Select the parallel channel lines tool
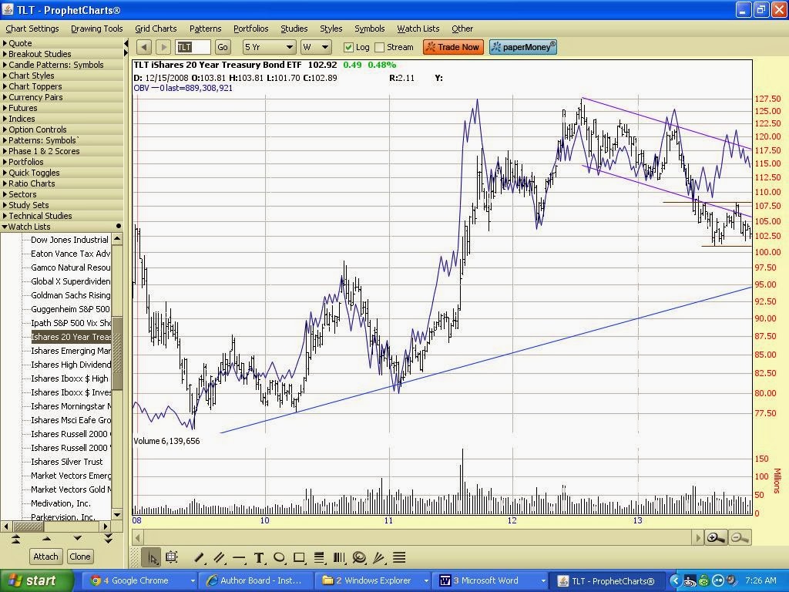 point(220,557)
